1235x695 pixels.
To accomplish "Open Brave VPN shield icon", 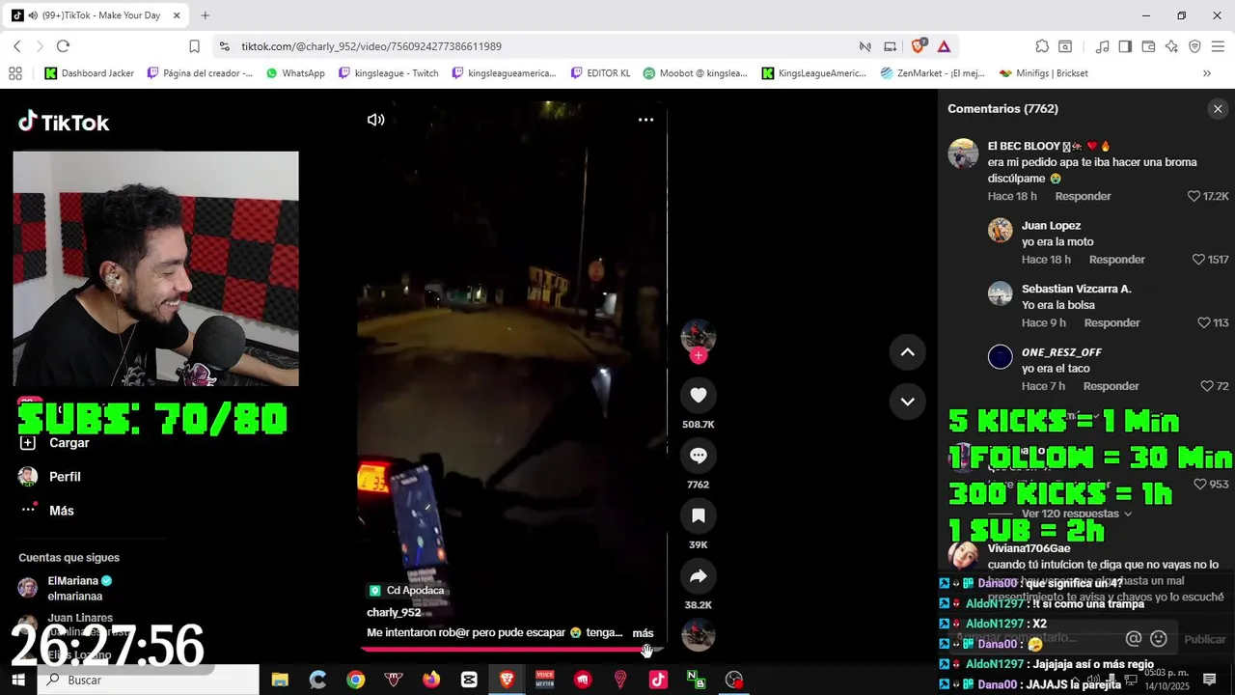I will [1194, 46].
